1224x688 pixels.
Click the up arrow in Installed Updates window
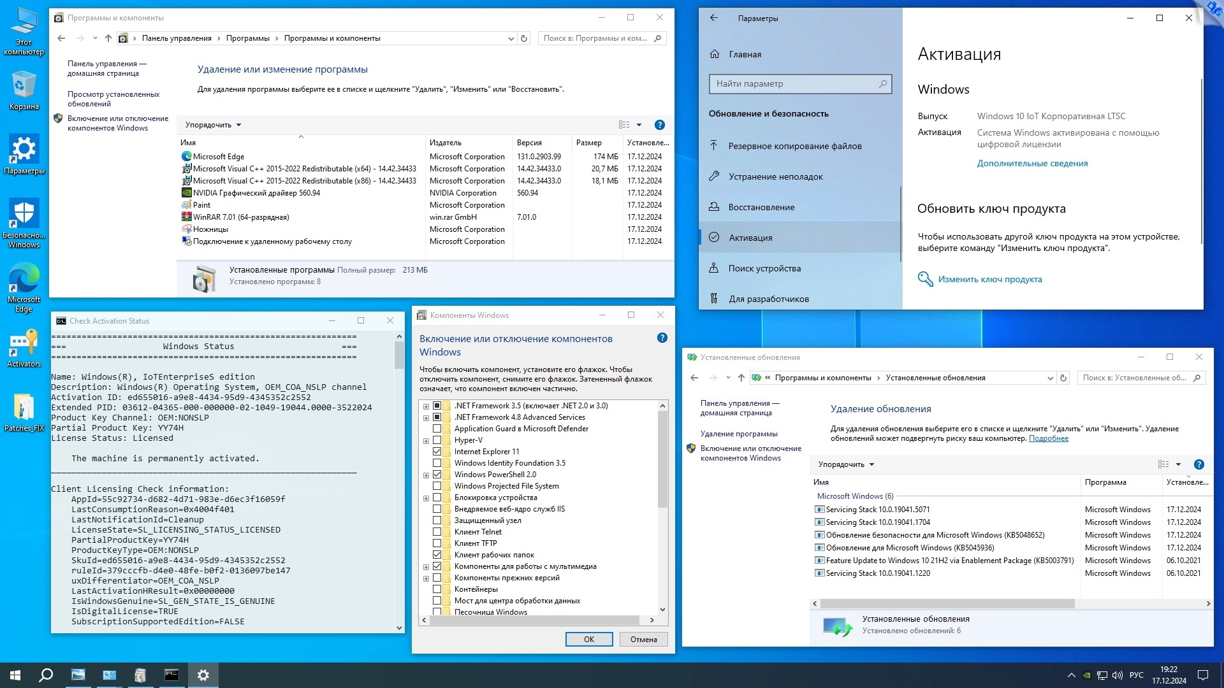[741, 378]
